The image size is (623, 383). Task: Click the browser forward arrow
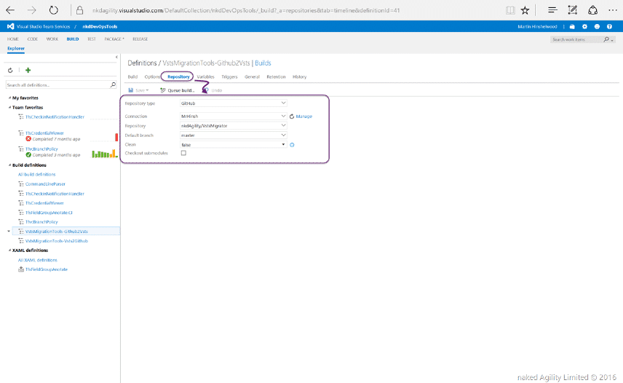point(32,10)
